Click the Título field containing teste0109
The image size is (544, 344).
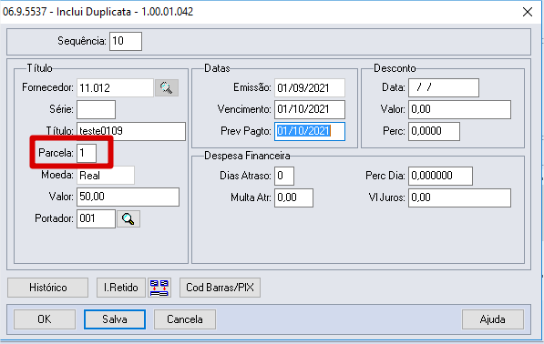[131, 131]
